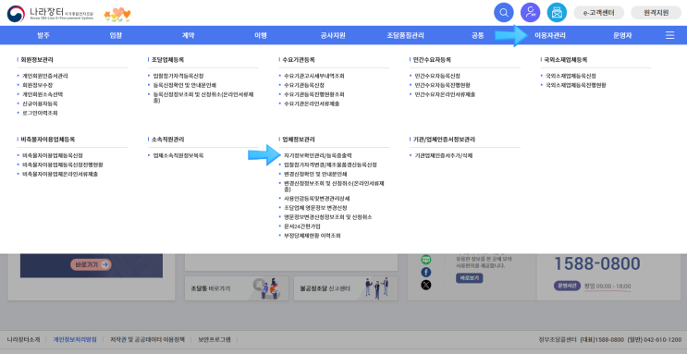687x354 pixels.
Task: Select 개인회원소속선택 link
Action: coord(43,94)
